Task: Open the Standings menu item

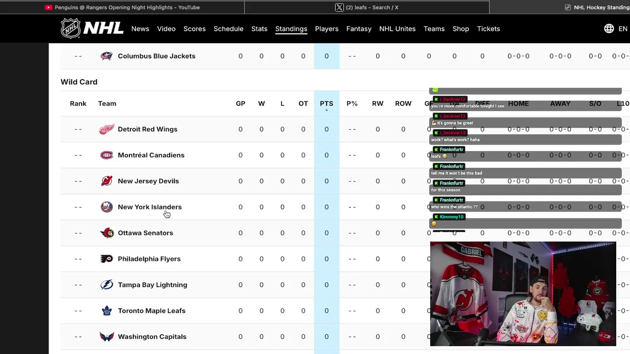Action: [291, 29]
